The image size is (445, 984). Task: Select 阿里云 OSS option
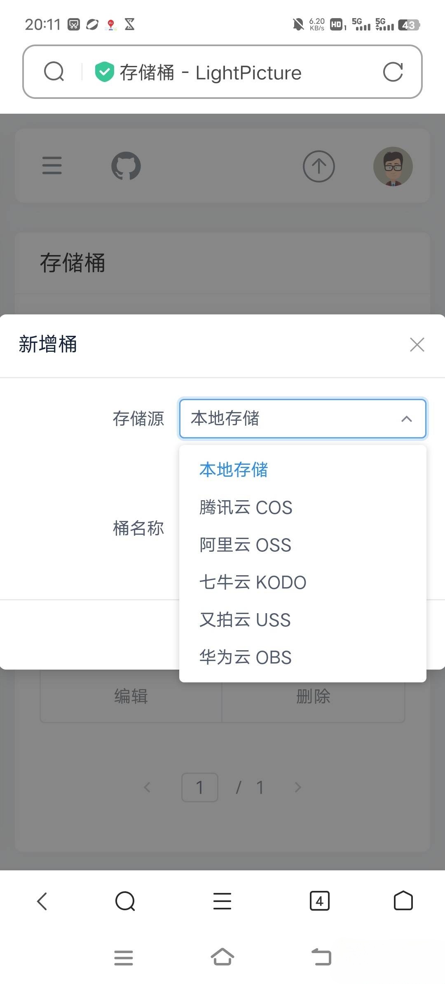point(303,545)
